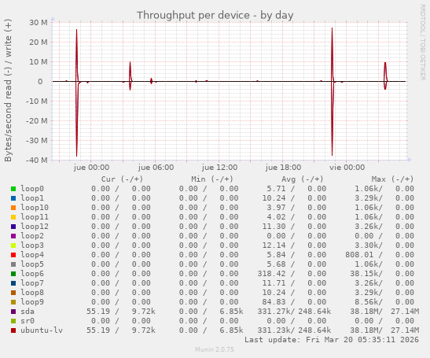
Task: Click the loop7 navy color swatch
Action: (13, 283)
